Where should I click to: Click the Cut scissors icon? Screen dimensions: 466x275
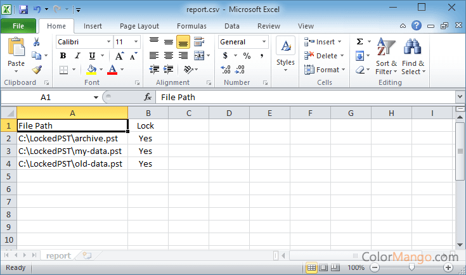(x=37, y=42)
